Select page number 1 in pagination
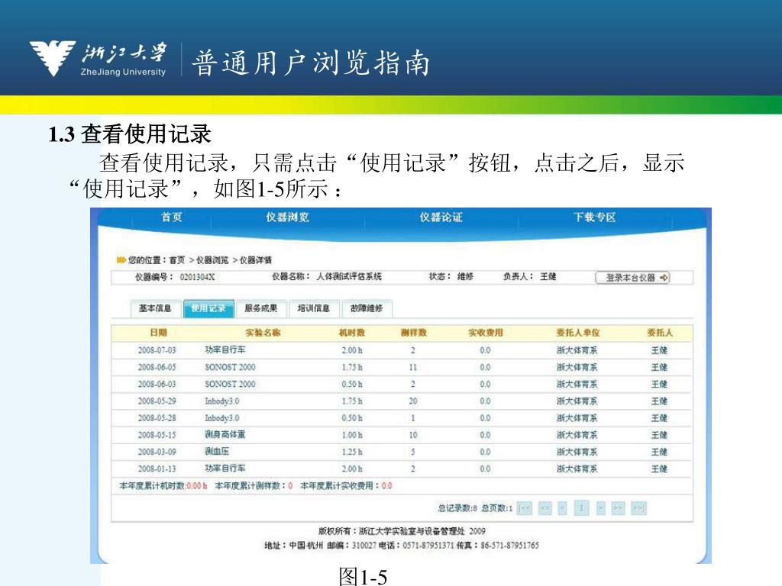This screenshot has width=782, height=586. pos(581,508)
